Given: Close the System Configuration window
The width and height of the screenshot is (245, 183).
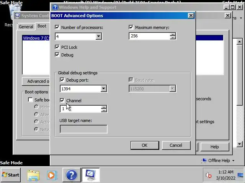Looking at the screenshot, I should click(228, 15).
